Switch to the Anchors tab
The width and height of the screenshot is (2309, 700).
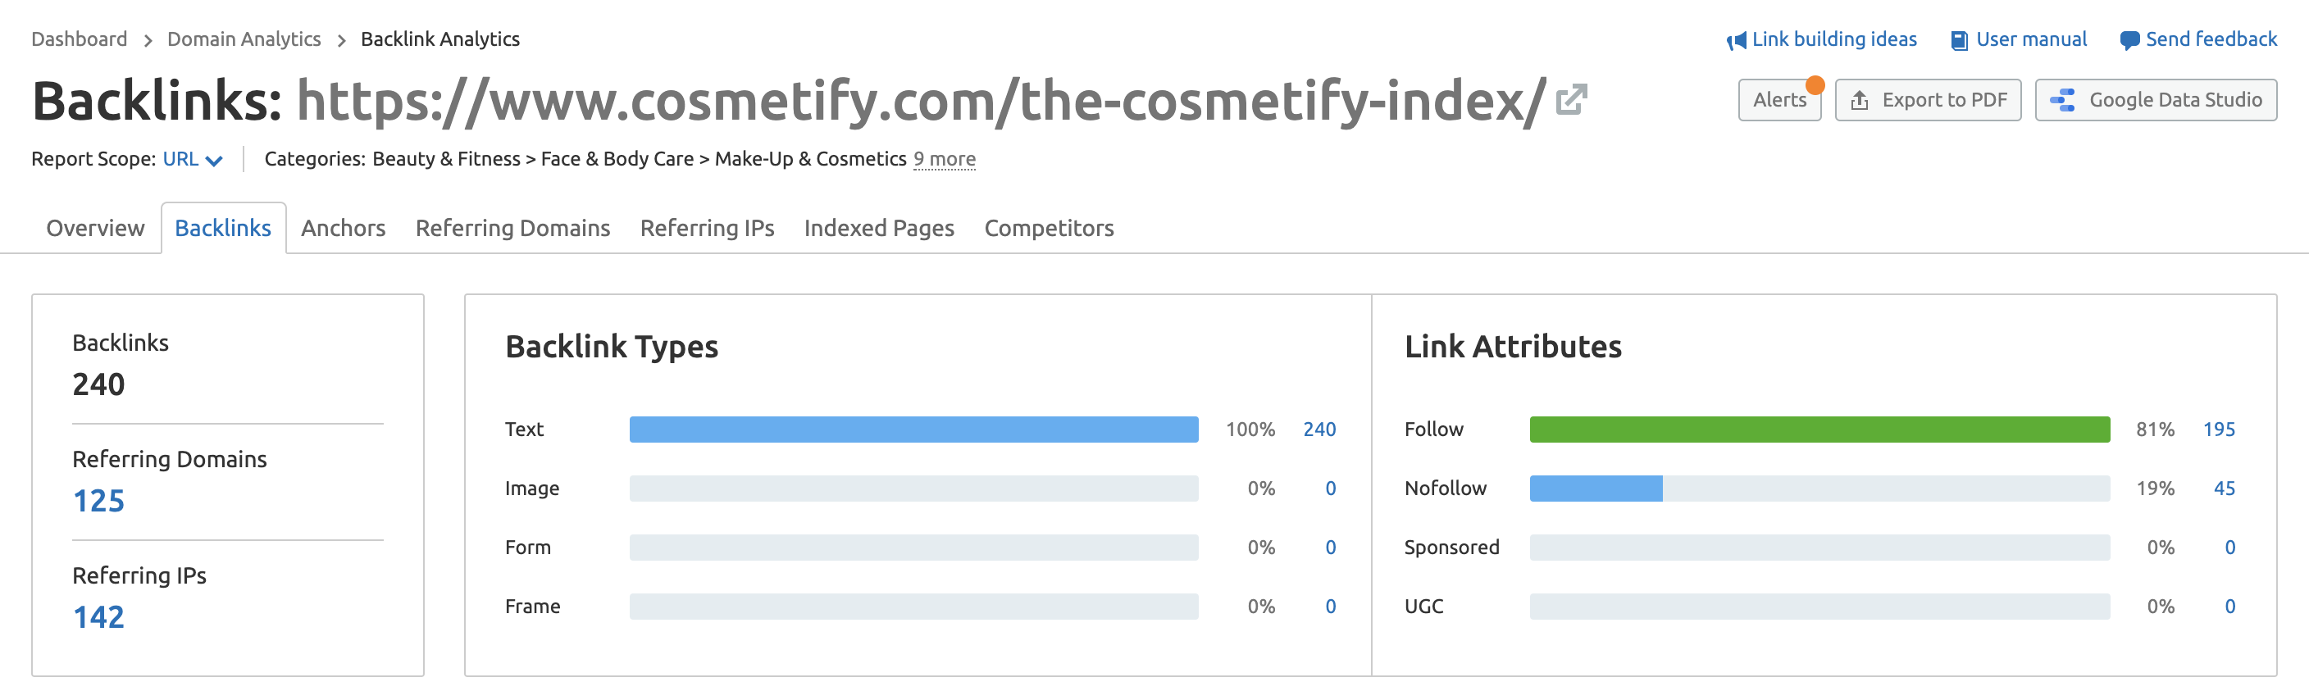click(x=344, y=229)
